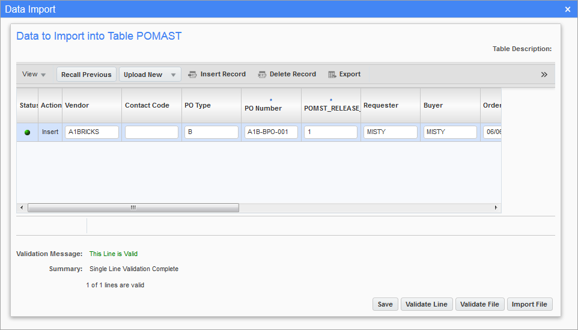
Task: Expand the toolbar overflow chevron
Action: tap(544, 75)
